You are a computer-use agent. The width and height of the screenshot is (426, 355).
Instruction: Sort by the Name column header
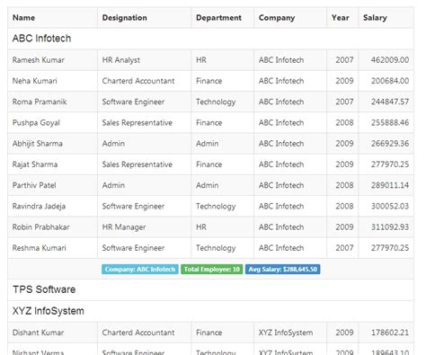[23, 18]
